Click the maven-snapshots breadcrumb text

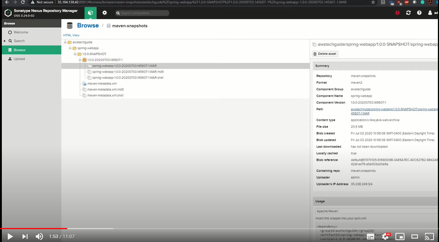[130, 26]
